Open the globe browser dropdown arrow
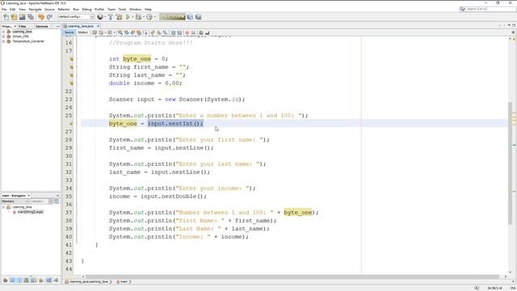Image resolution: width=517 pixels, height=291 pixels. pyautogui.click(x=105, y=17)
